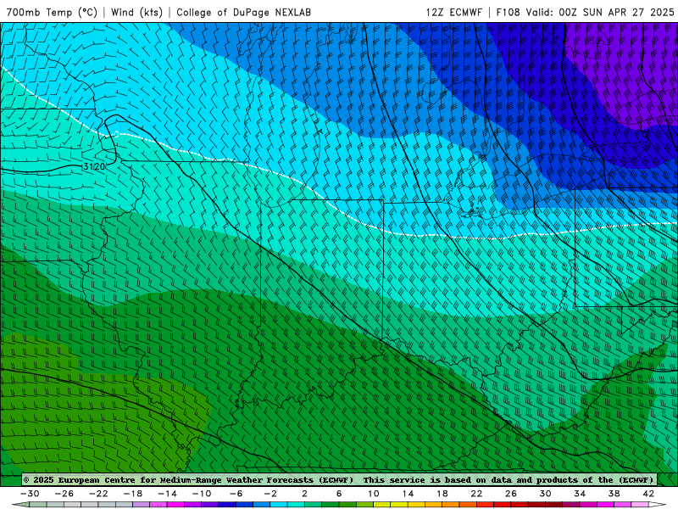Screen dimensions: 678x509
Task: Click the "3120" height contour label
Action: tap(94, 166)
